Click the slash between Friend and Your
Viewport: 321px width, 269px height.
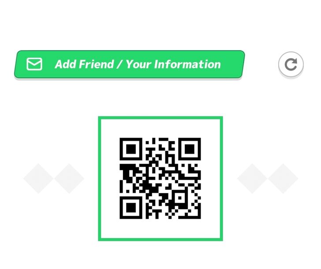point(119,64)
